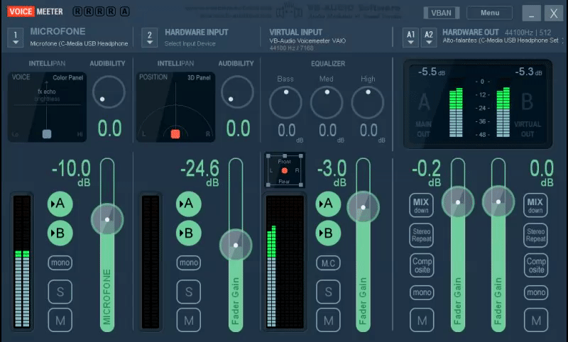Toggle Microfone routing to bus B
The image size is (568, 342).
[x=60, y=233]
